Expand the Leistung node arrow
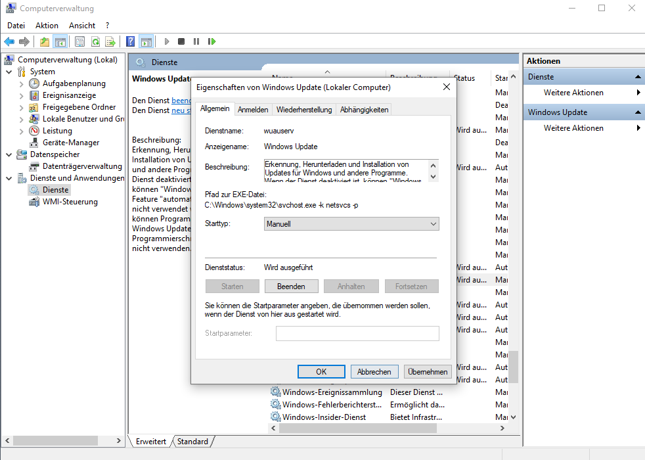 tap(22, 131)
